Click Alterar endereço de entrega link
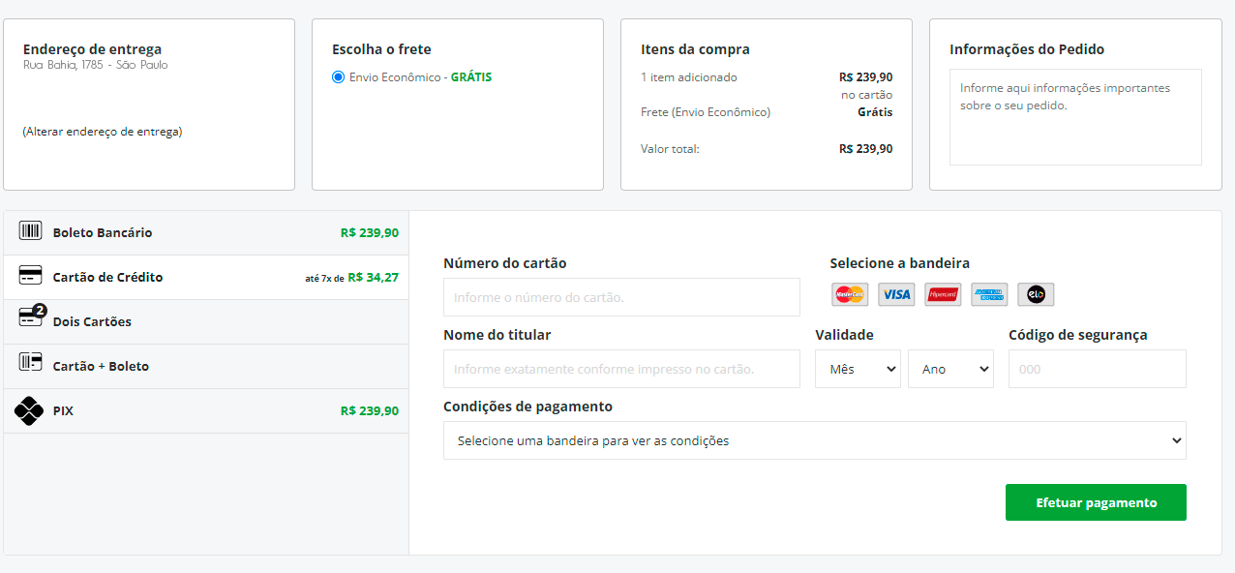Viewport: 1235px width, 573px height. (103, 132)
